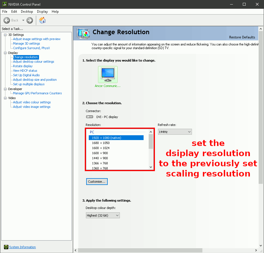
Task: Open Set up multiple displays
Action: click(x=29, y=84)
